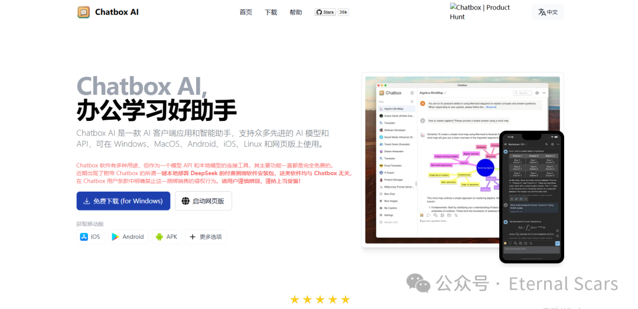638x309 pixels.
Task: Click the [Expand] link in preview system prompt
Action: [491, 107]
